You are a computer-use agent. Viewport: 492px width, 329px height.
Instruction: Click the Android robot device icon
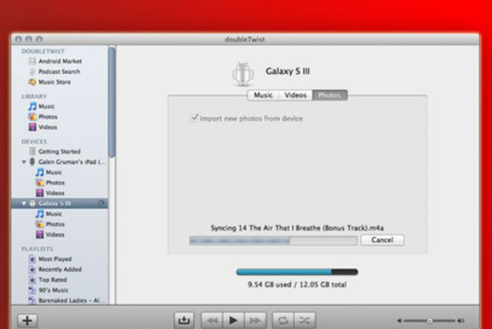click(243, 74)
